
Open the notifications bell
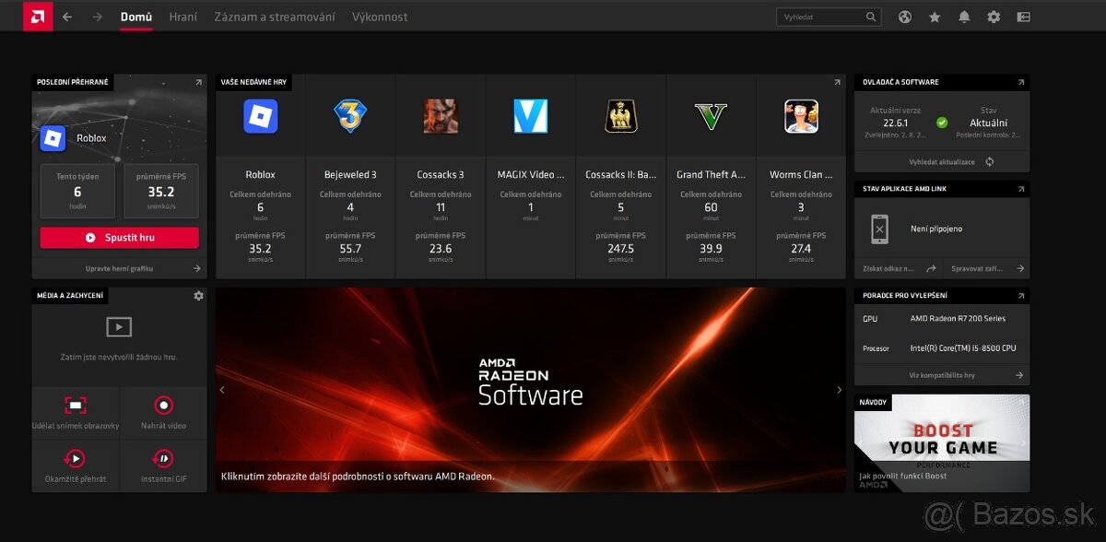(x=964, y=17)
